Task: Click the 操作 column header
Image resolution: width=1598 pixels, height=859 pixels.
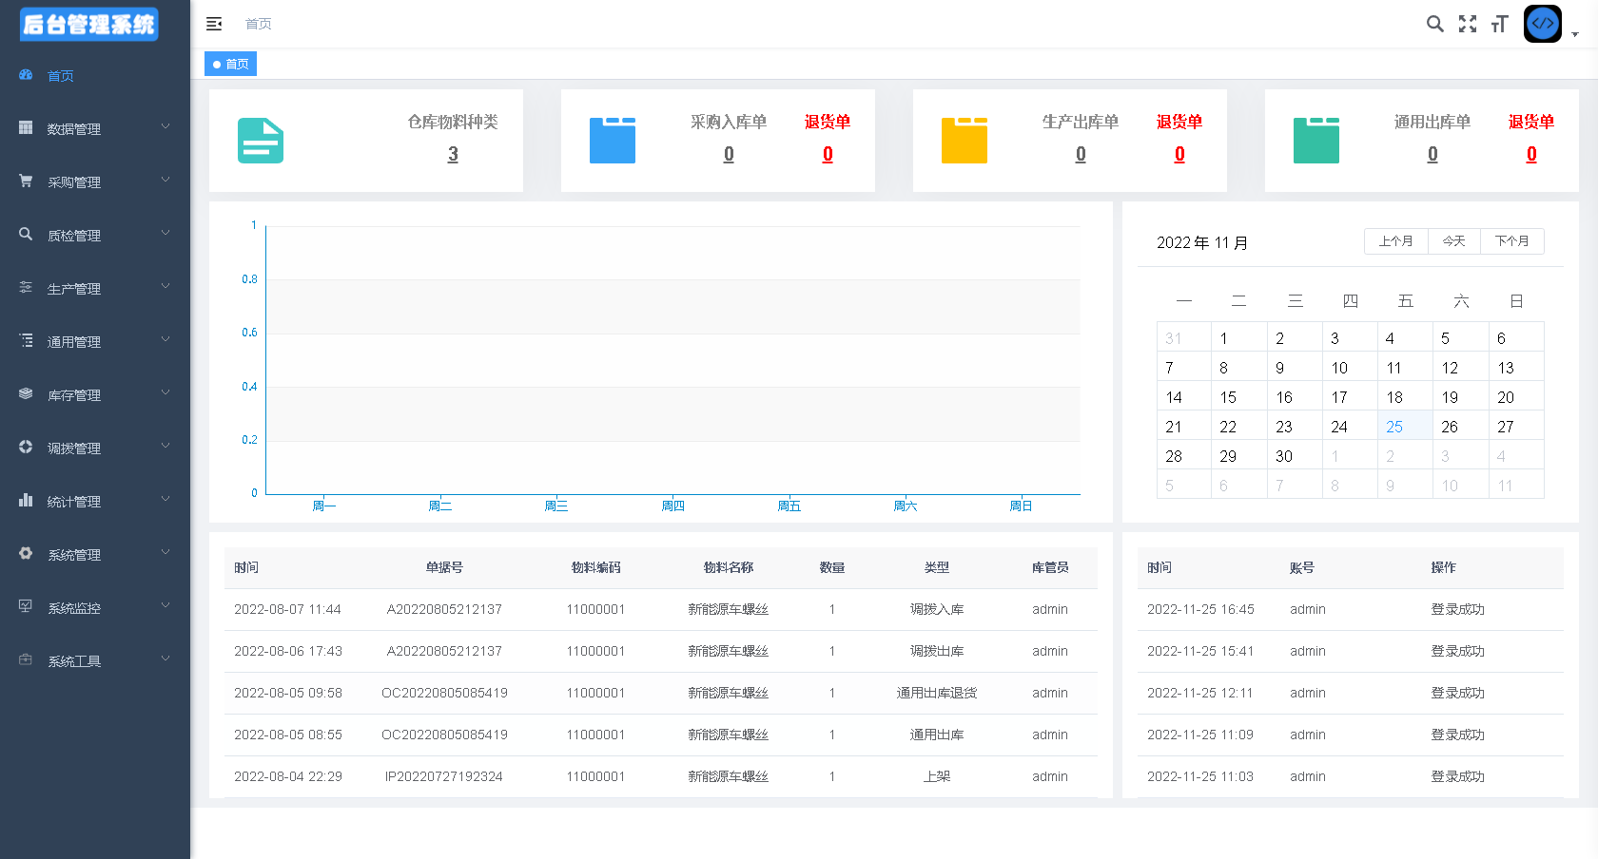Action: 1444,567
